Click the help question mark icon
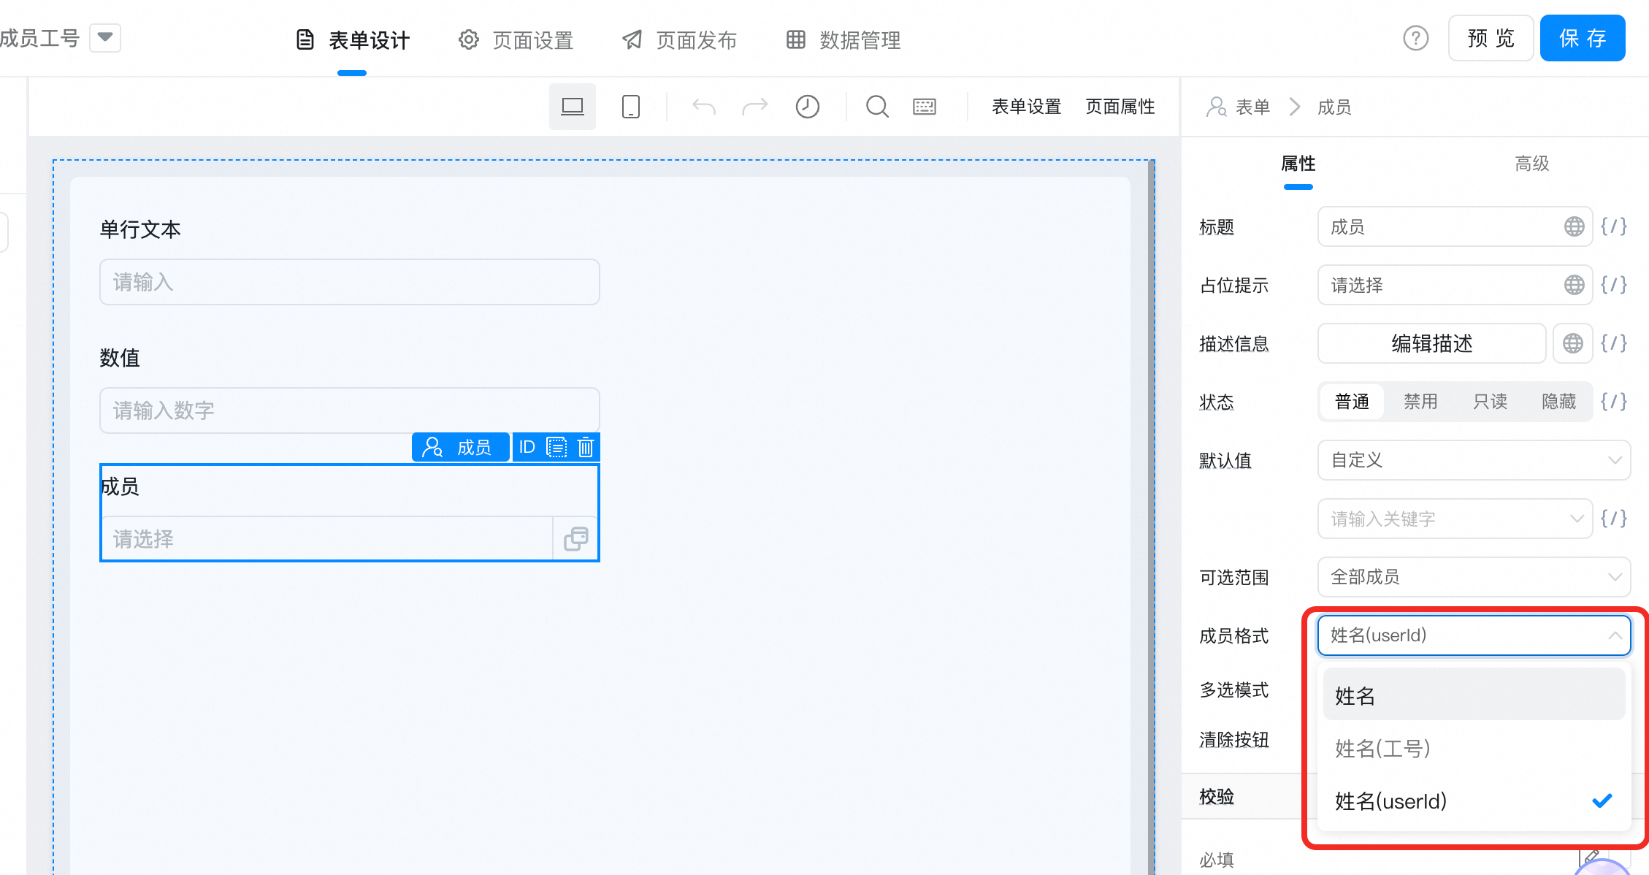 click(x=1415, y=38)
